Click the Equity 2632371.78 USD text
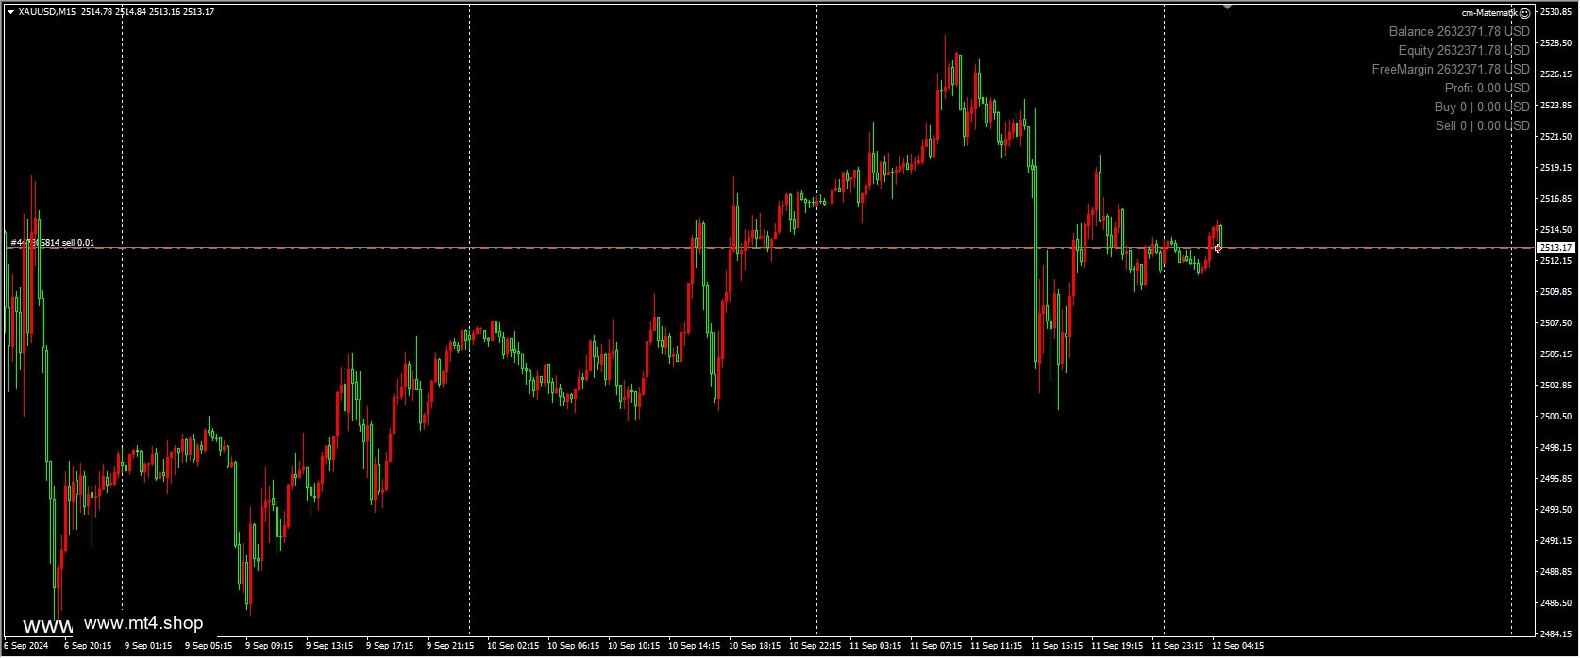The width and height of the screenshot is (1580, 658). click(x=1464, y=51)
